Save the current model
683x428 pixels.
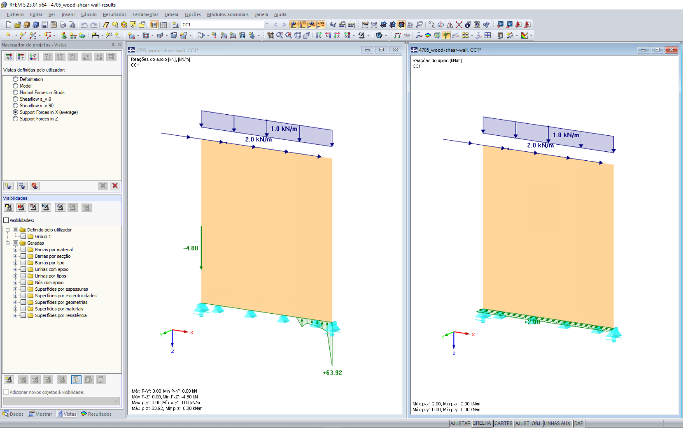(x=45, y=25)
